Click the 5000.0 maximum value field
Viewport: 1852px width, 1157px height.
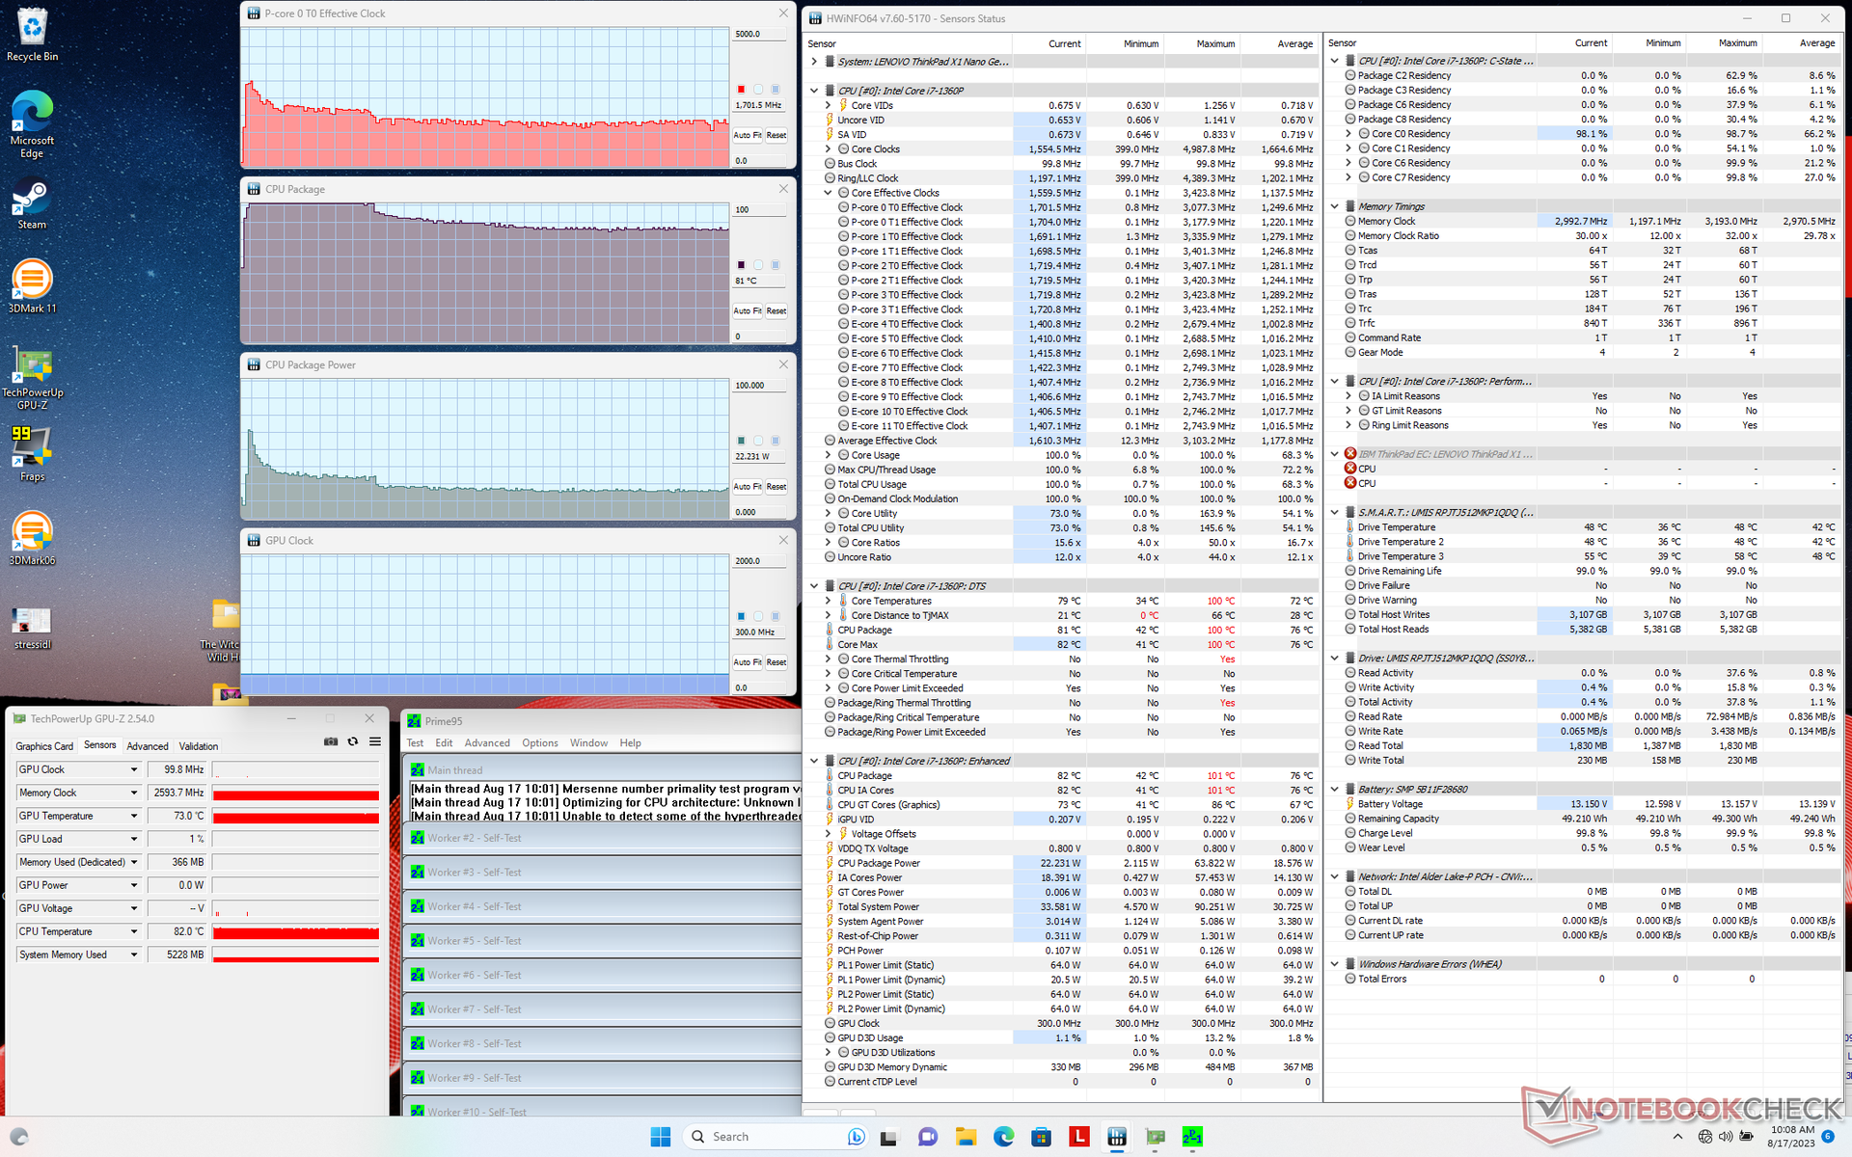[759, 34]
